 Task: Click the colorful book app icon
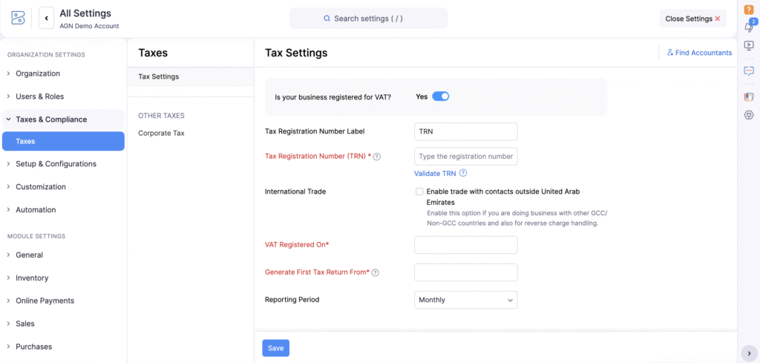748,97
